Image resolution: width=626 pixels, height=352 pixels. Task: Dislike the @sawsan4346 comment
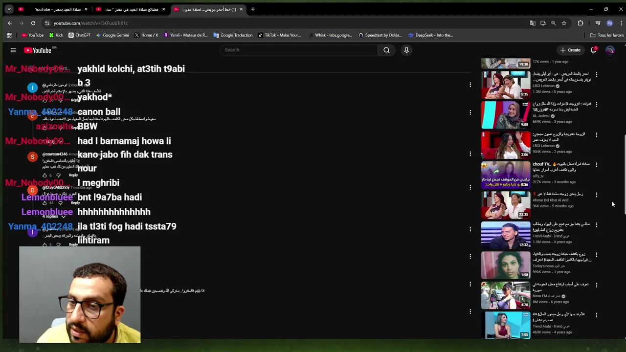[58, 175]
